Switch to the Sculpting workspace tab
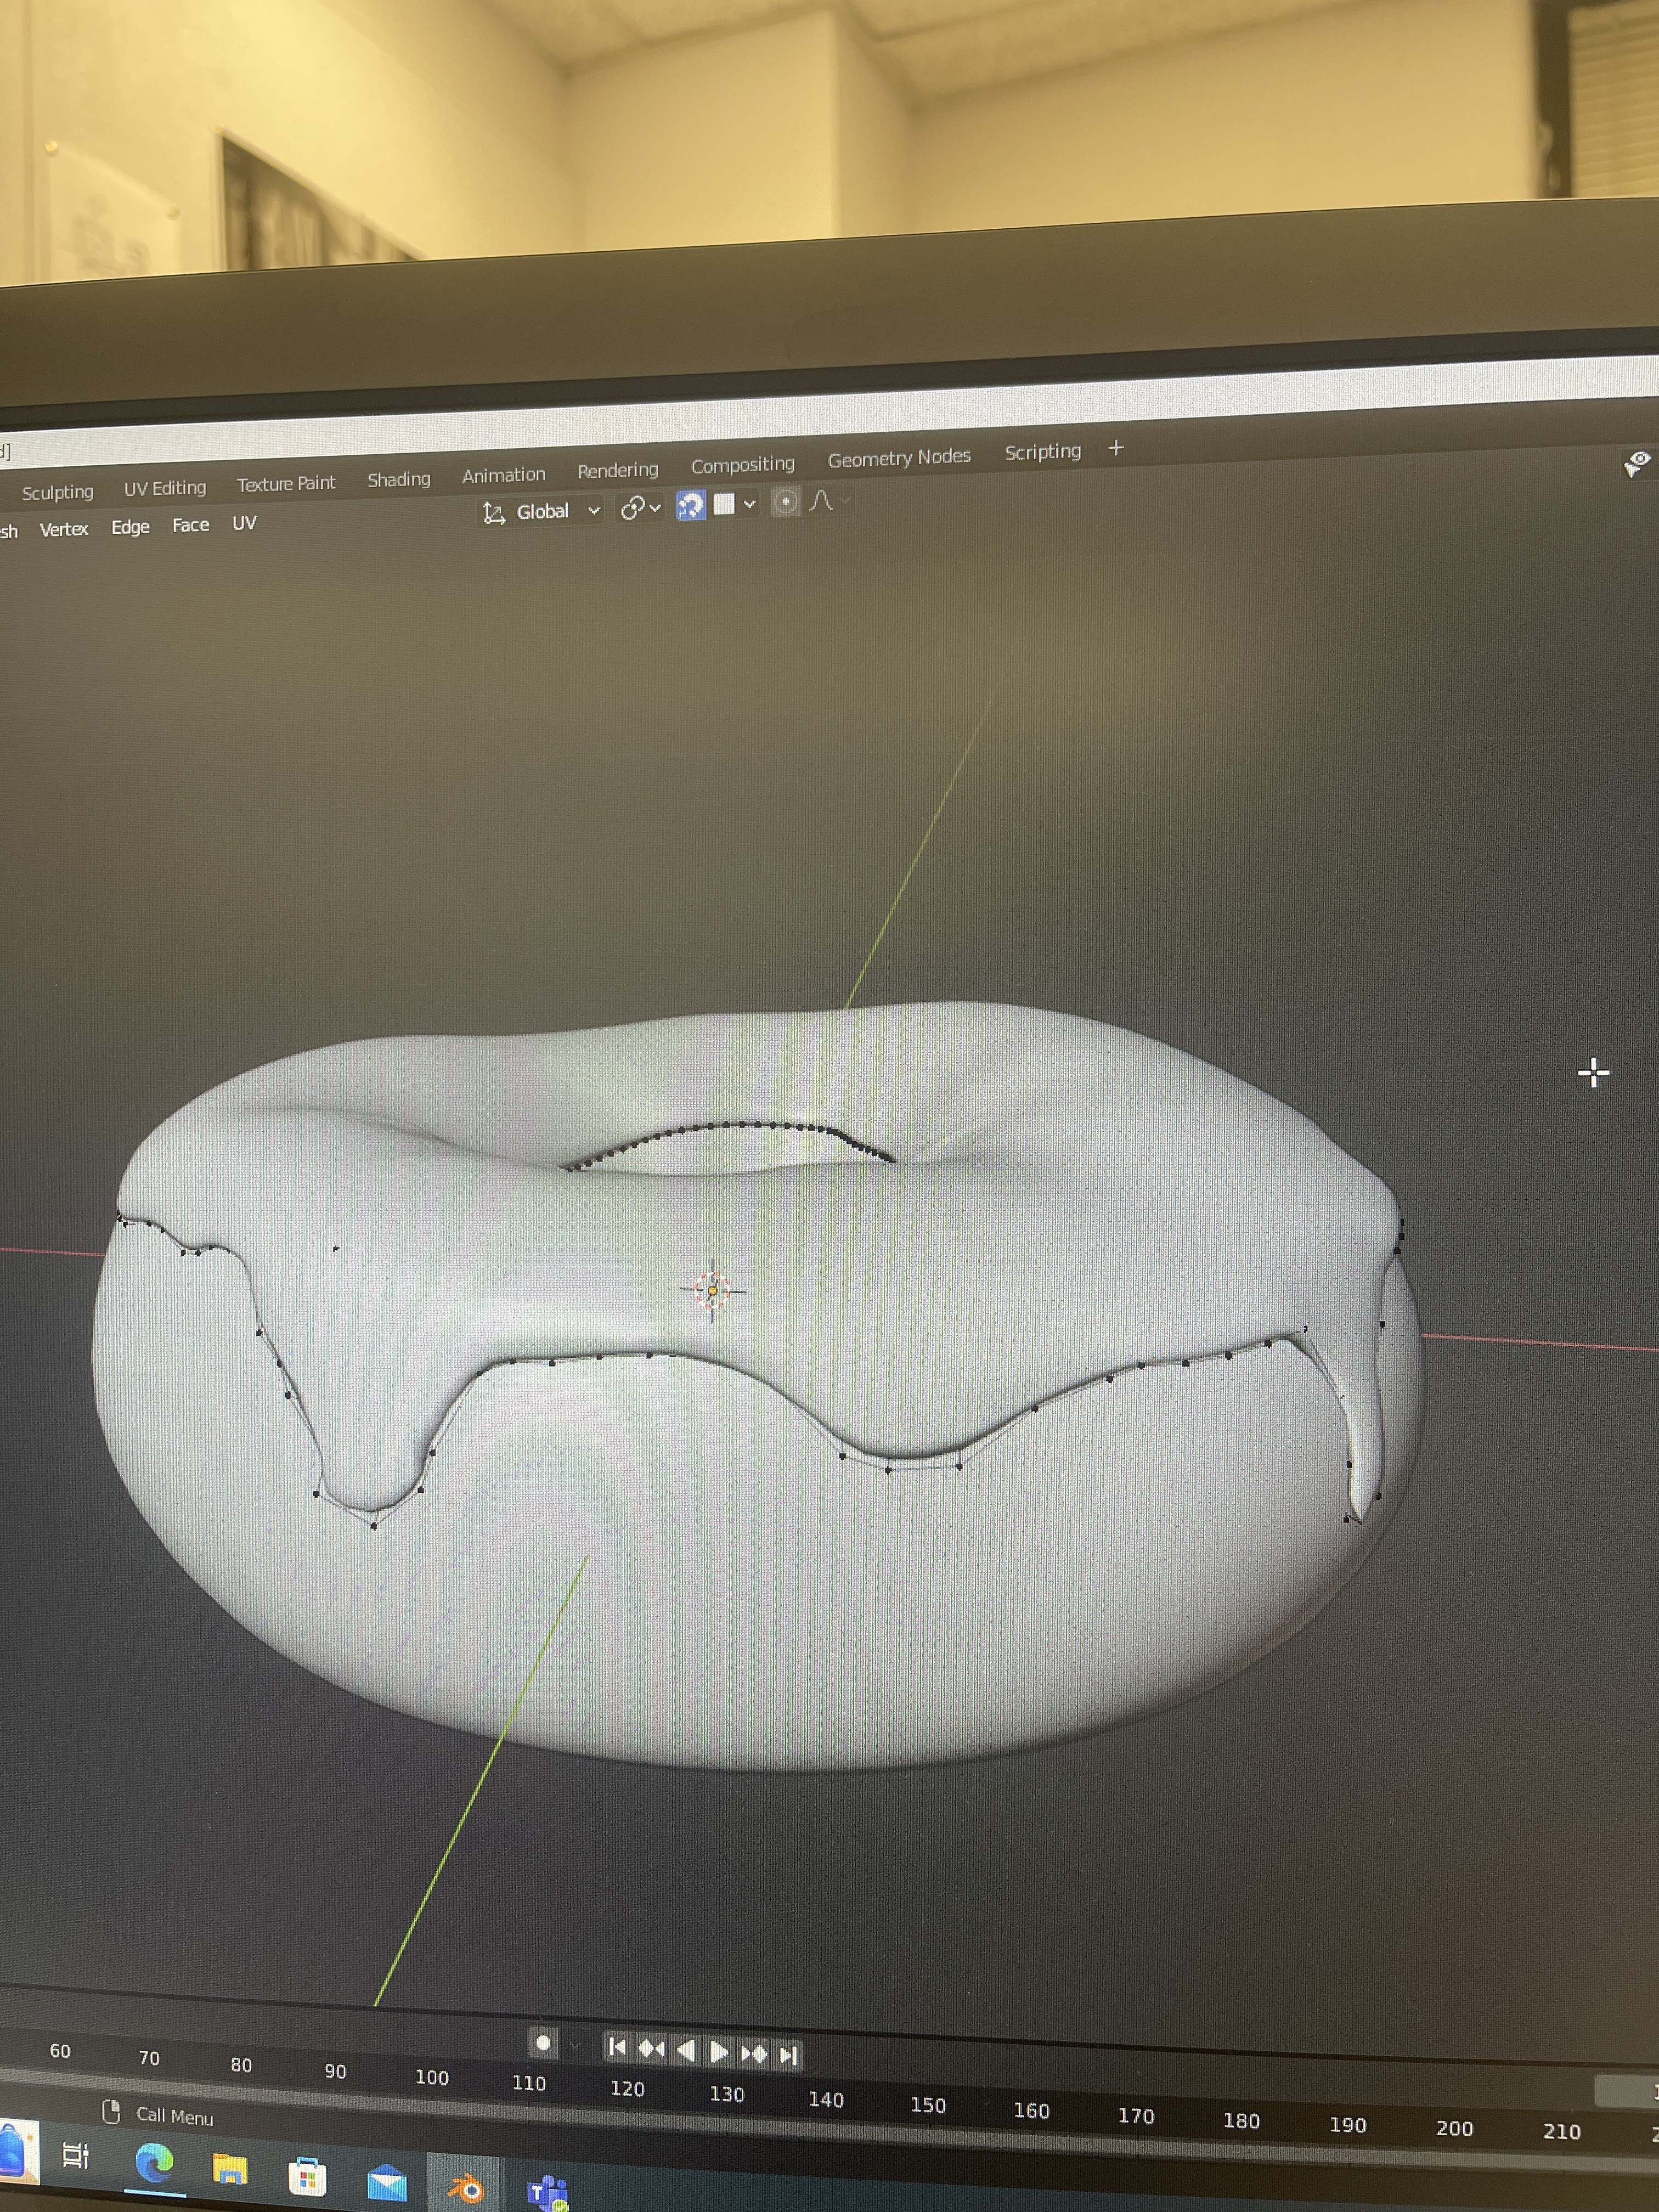 (x=57, y=492)
